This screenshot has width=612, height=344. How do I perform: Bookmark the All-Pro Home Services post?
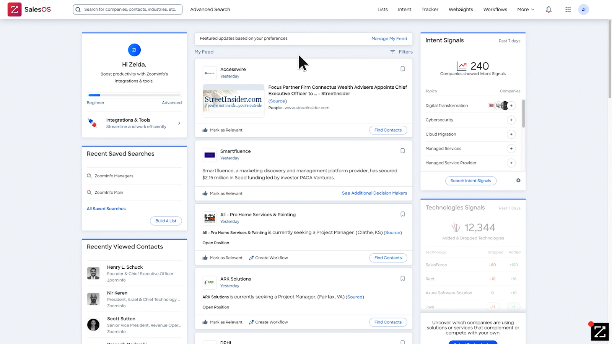point(402,214)
